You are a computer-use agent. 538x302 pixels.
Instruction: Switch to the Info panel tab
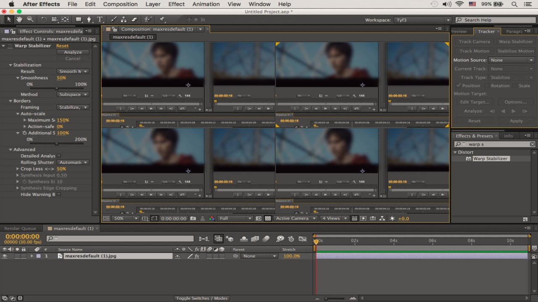pos(509,136)
